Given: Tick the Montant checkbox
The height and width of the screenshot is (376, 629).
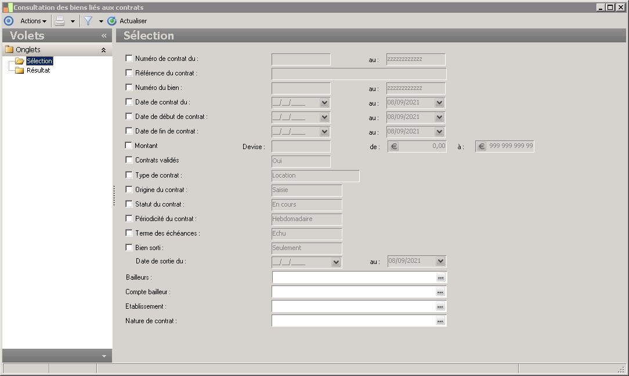Looking at the screenshot, I should (129, 146).
